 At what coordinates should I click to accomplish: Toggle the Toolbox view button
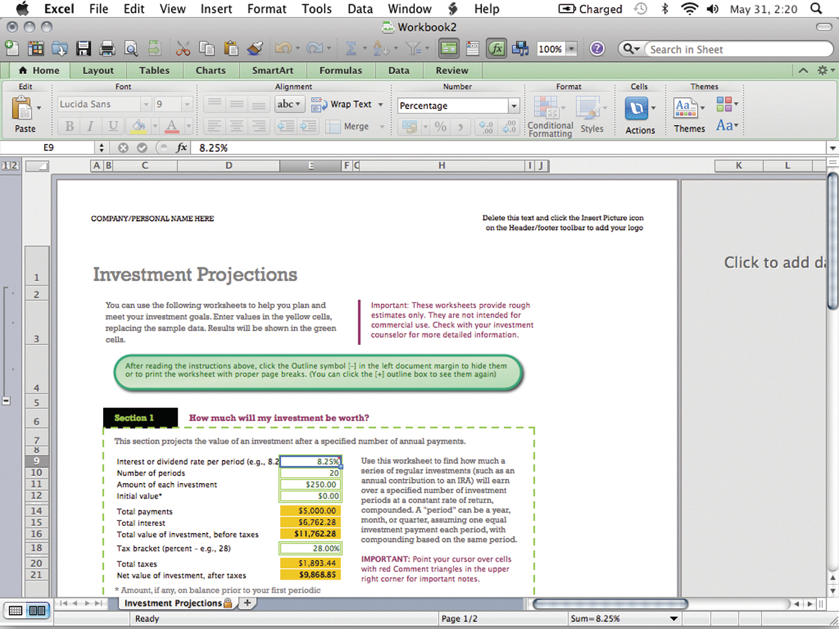coord(449,48)
